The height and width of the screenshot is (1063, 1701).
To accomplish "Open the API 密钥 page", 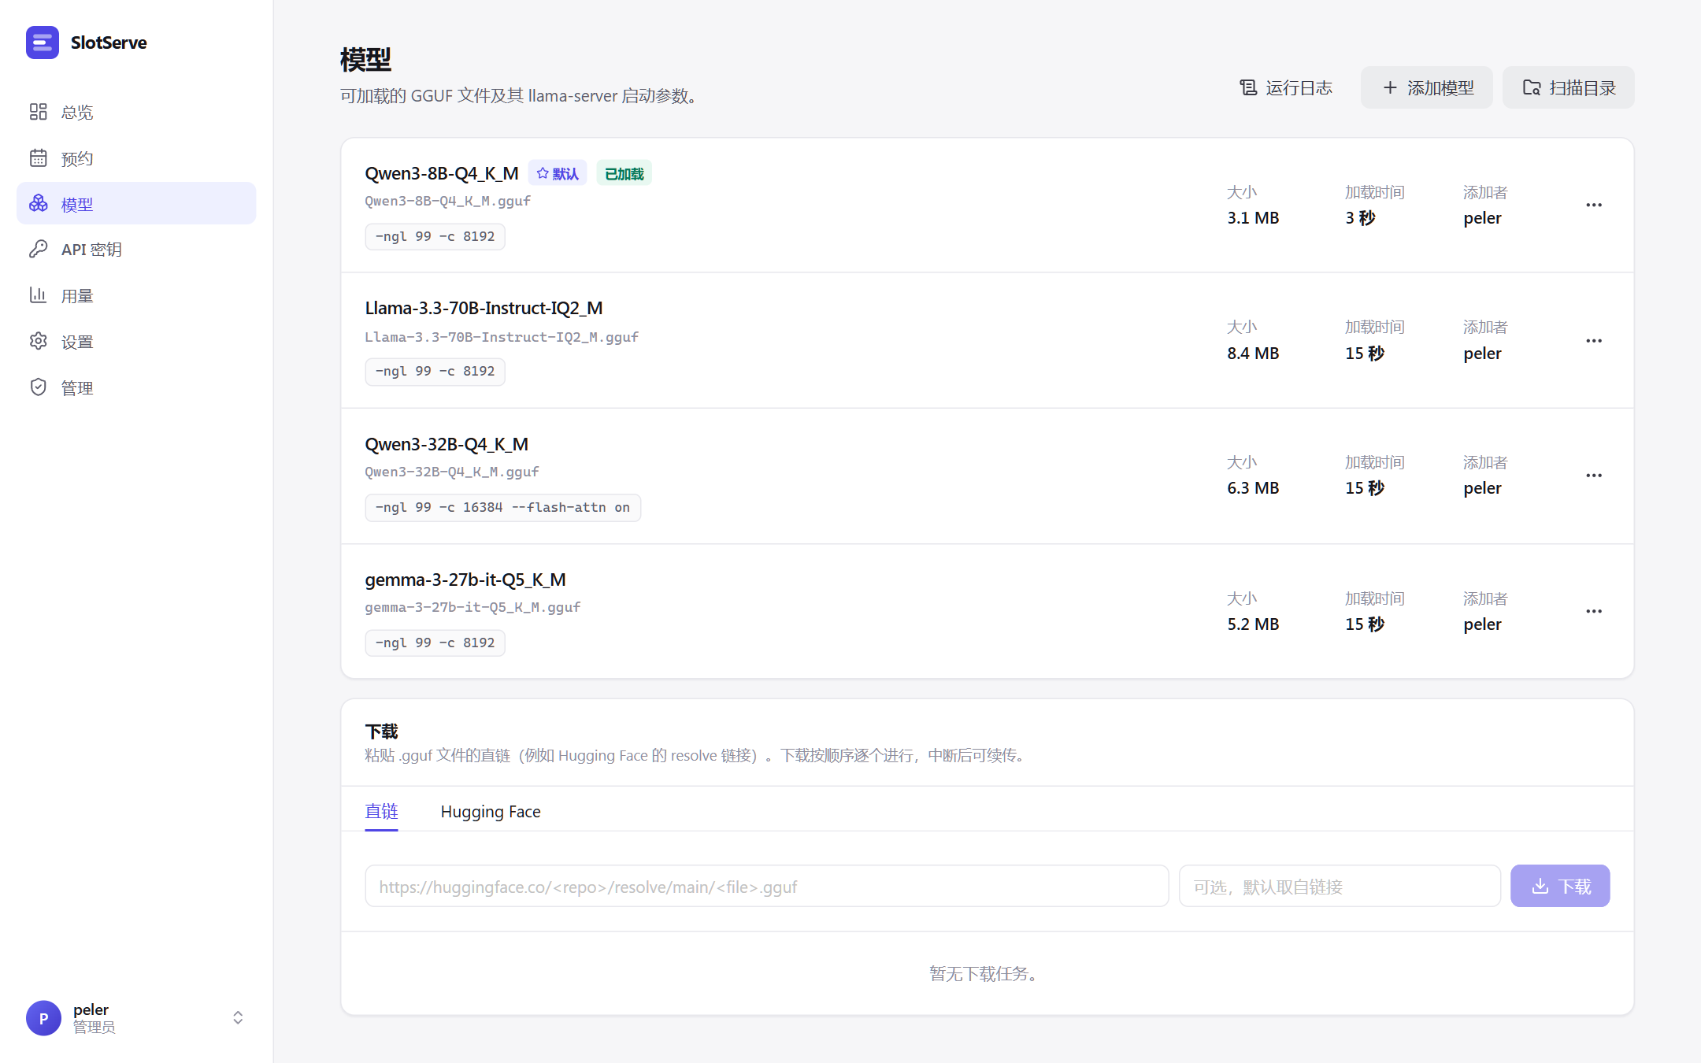I will 136,250.
